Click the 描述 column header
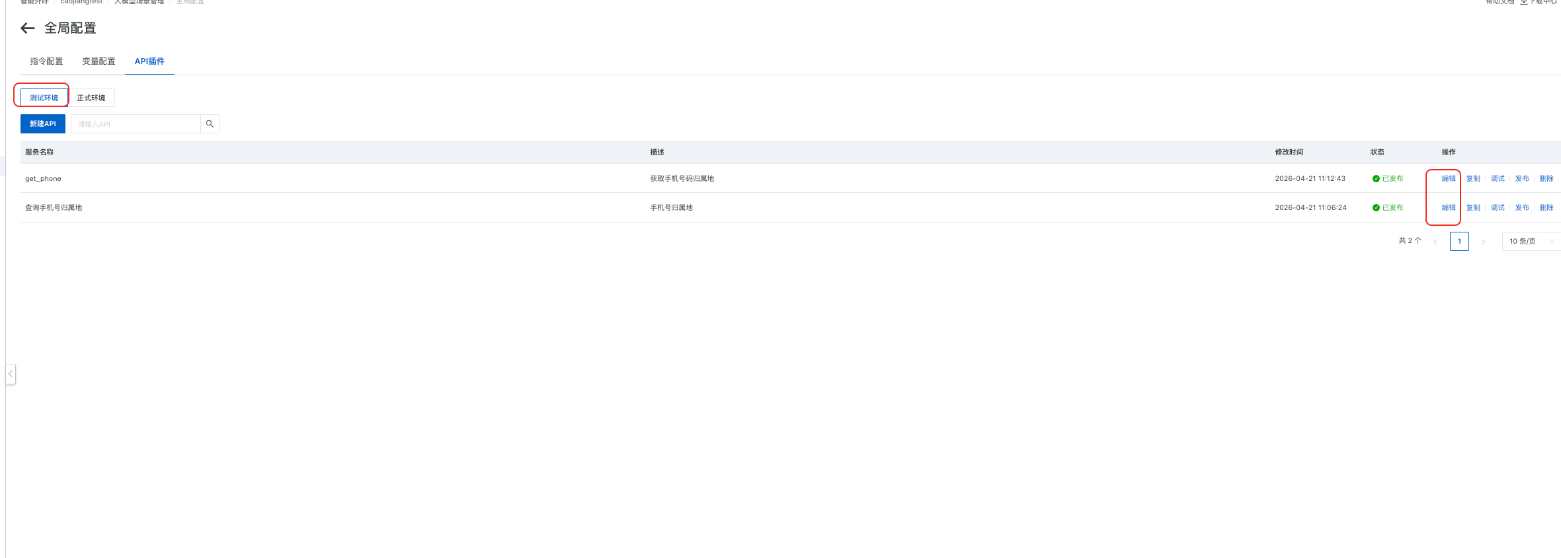The image size is (1561, 558). pyautogui.click(x=657, y=152)
